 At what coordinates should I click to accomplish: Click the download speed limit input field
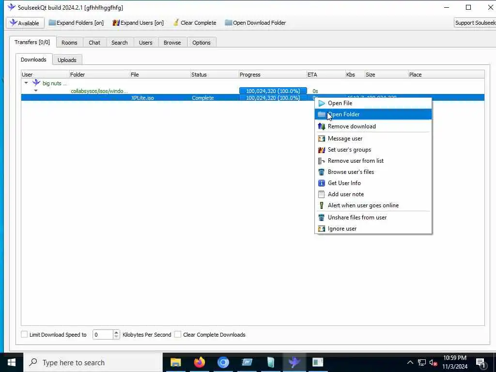[x=103, y=334]
